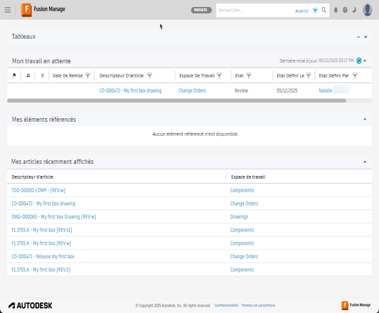Open the Avancé advanced search link
This screenshot has width=379, height=313.
point(302,11)
